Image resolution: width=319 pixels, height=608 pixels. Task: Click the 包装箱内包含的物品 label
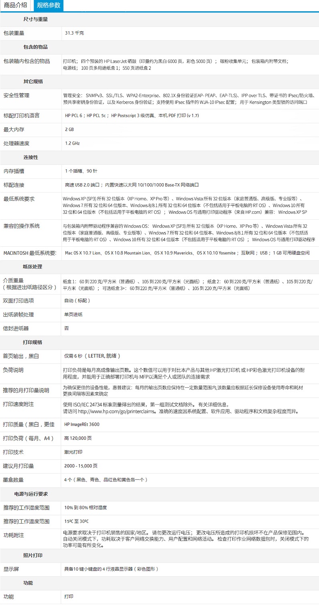pyautogui.click(x=26, y=61)
